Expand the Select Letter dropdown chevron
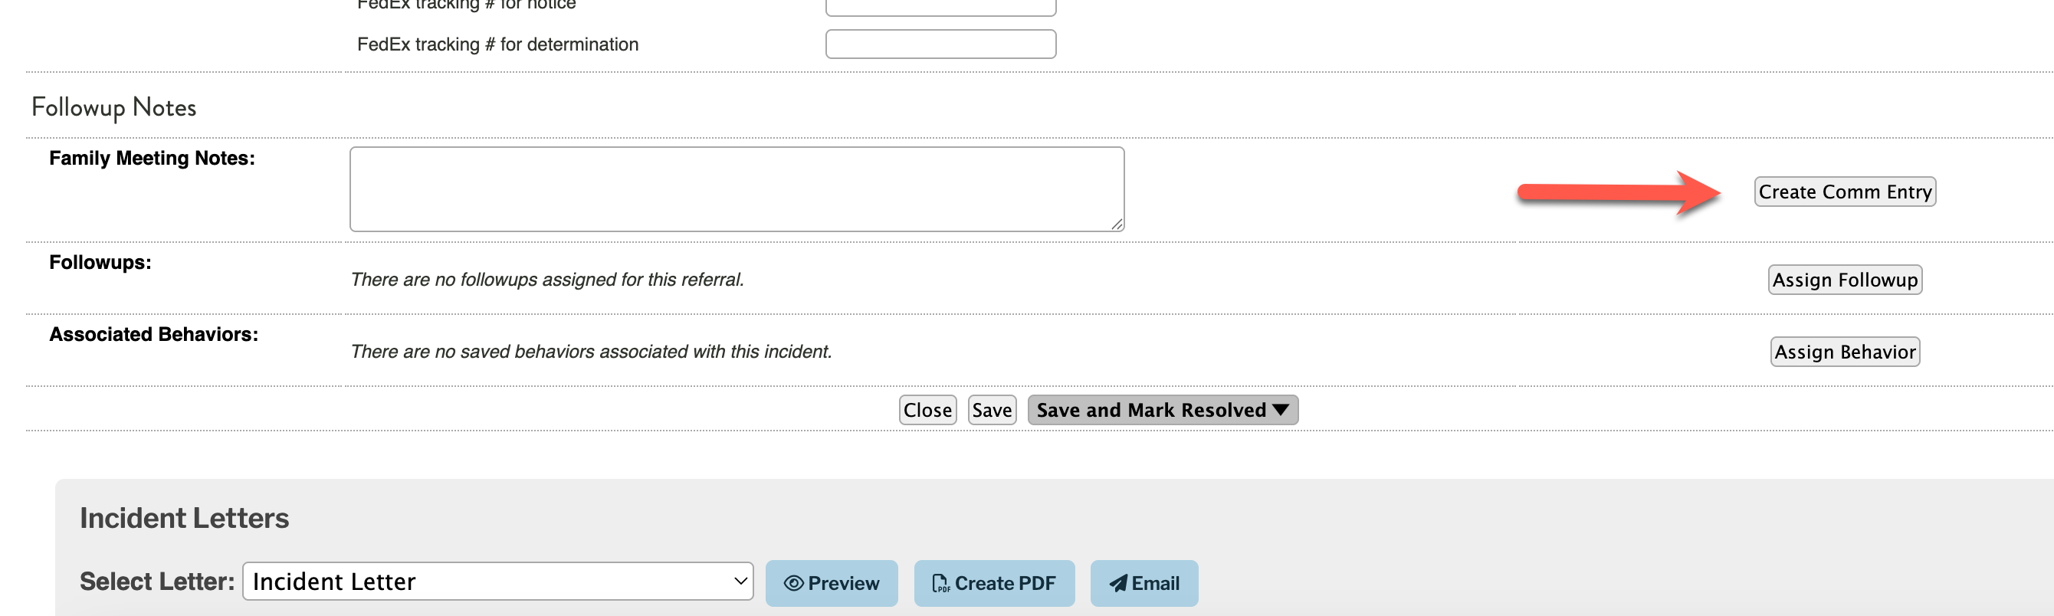This screenshot has height=616, width=2054. (x=740, y=581)
